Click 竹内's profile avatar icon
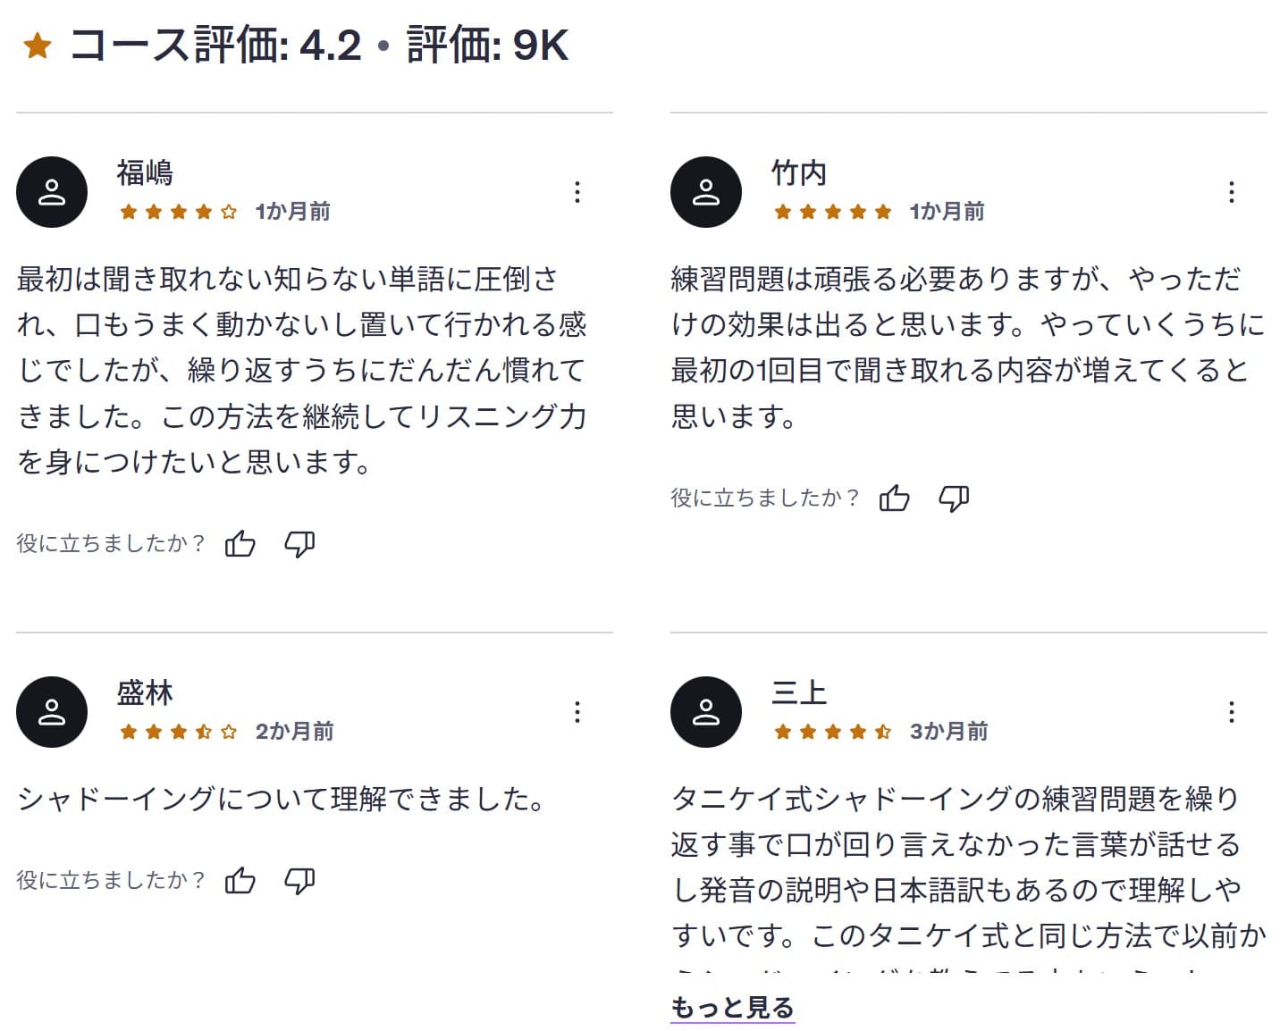Screen dimensions: 1280x1031 pyautogui.click(x=705, y=192)
